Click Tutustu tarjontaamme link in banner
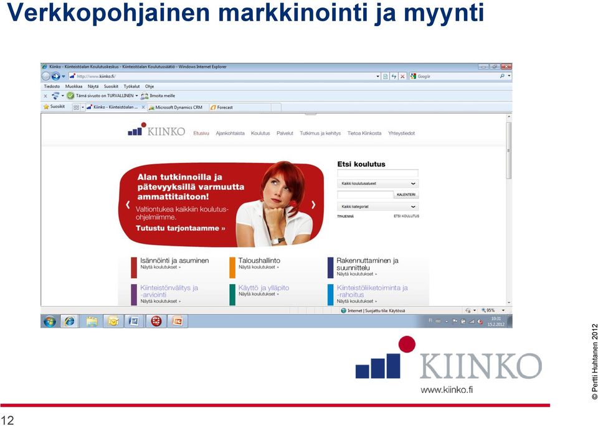Screen dimensions: 598x426 (181, 228)
